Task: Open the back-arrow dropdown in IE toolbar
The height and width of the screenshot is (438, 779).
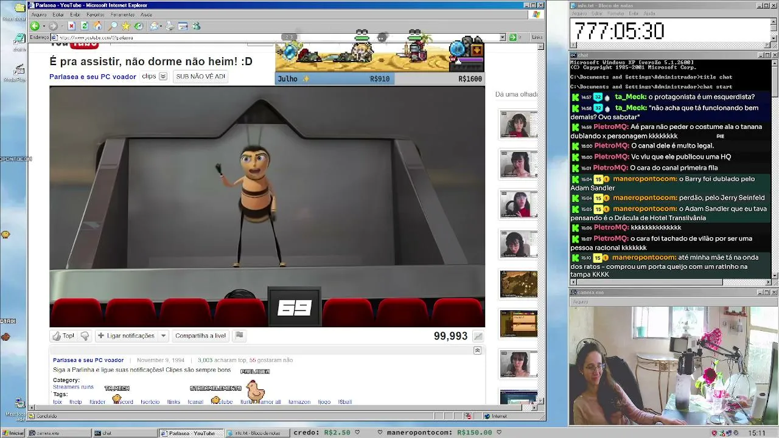Action: 43,26
